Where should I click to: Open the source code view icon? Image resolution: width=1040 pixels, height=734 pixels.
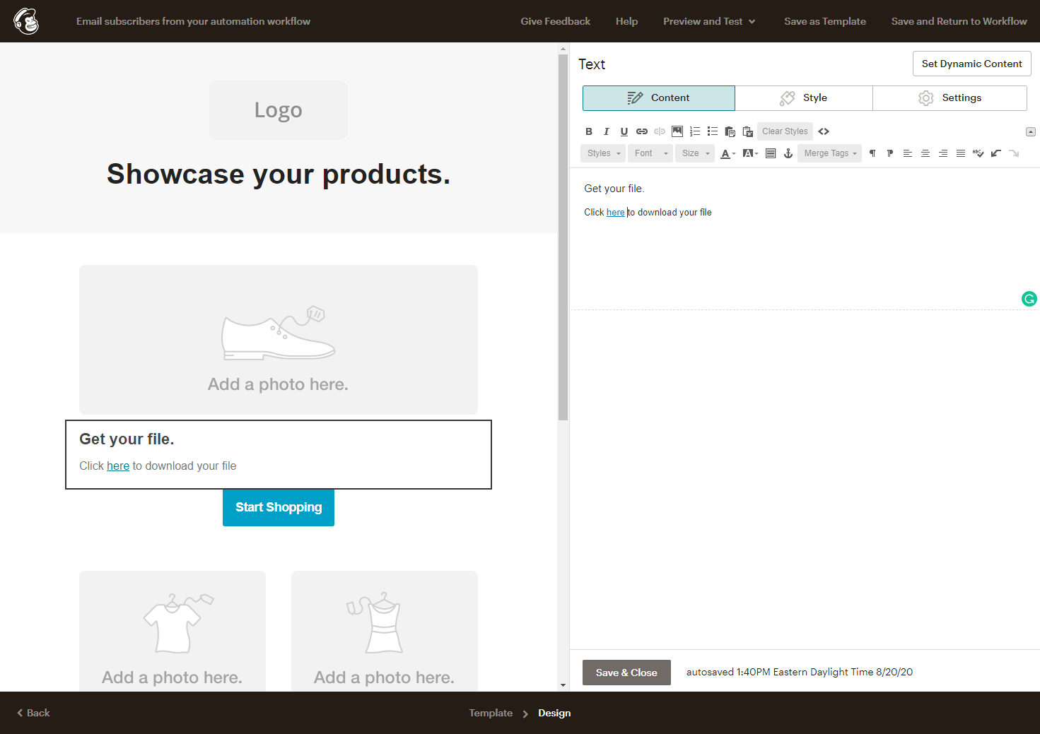point(824,131)
